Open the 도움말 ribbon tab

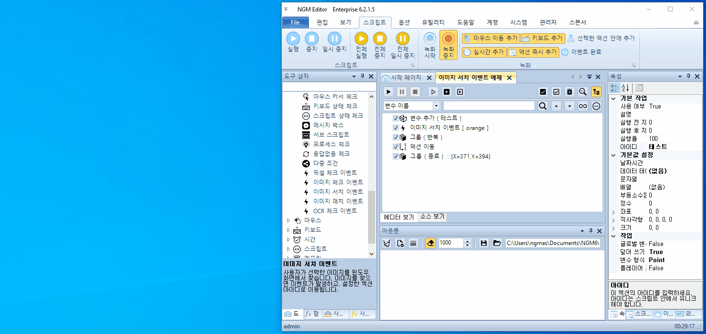click(x=466, y=22)
